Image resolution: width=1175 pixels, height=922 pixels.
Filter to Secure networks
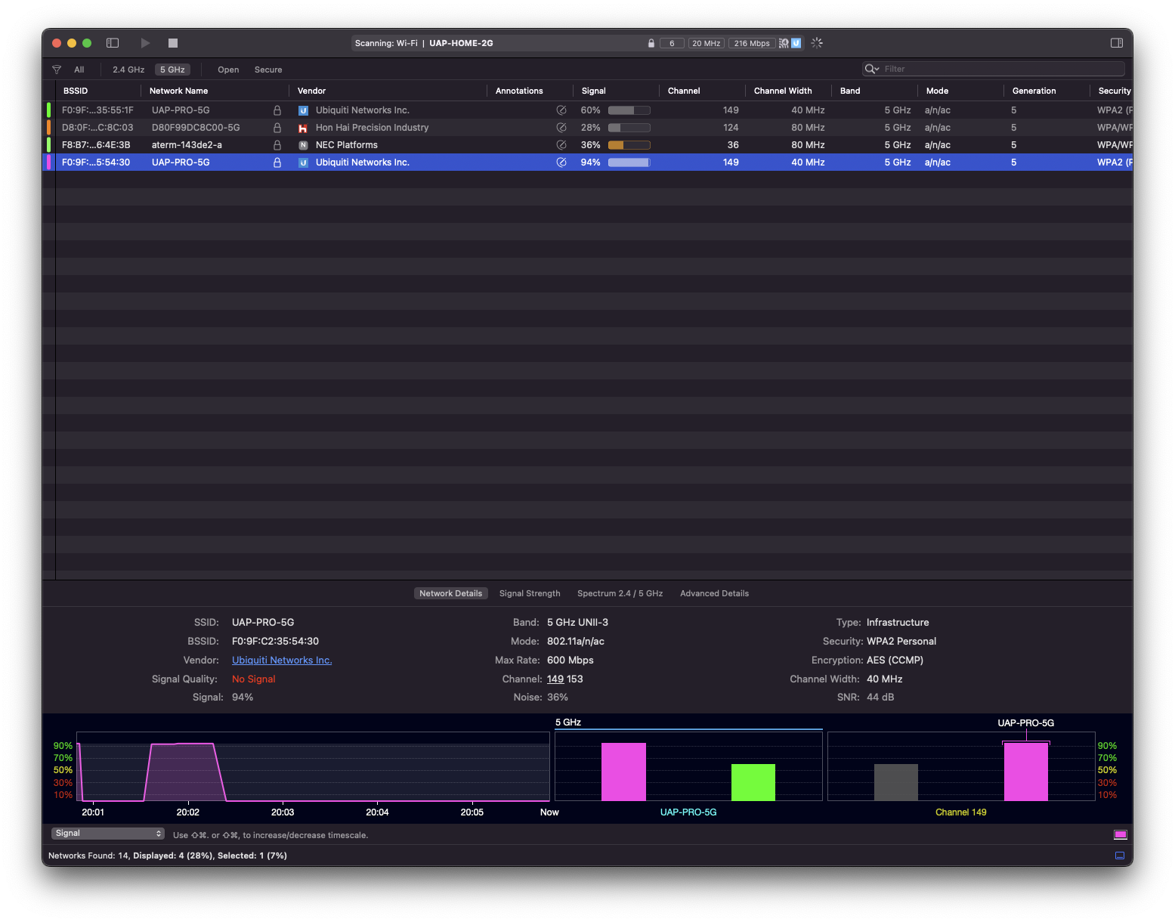point(268,70)
